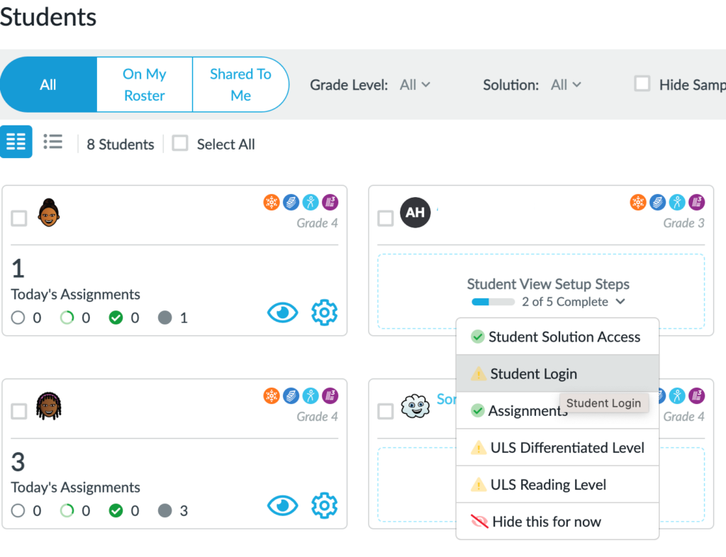
Task: Click purple solution icon on first student card
Action: click(x=330, y=203)
